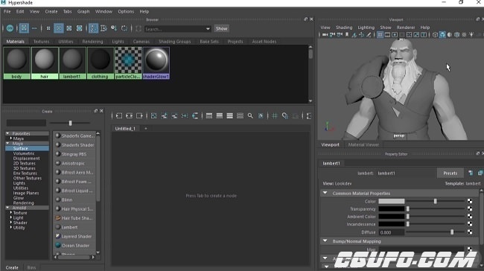Select Volumetric in the Create tree
The image size is (484, 271).
pos(24,153)
